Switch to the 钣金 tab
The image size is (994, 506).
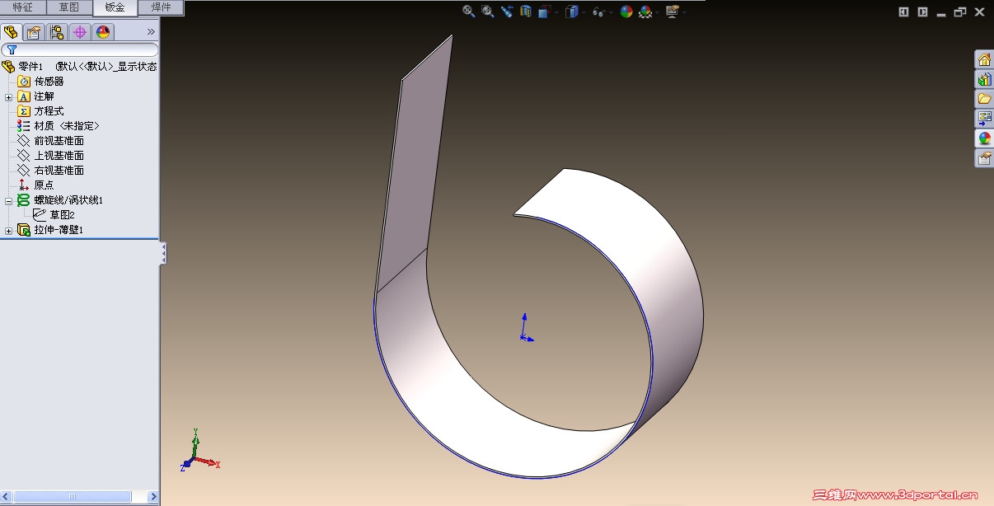(115, 7)
